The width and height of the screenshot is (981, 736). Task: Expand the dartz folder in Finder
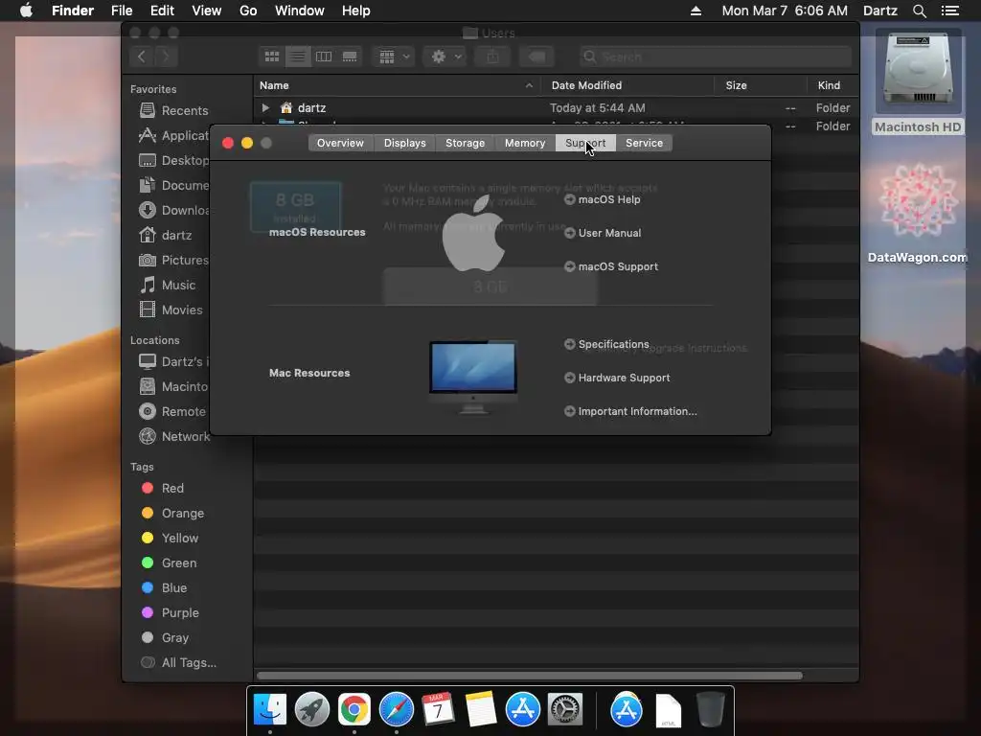265,107
